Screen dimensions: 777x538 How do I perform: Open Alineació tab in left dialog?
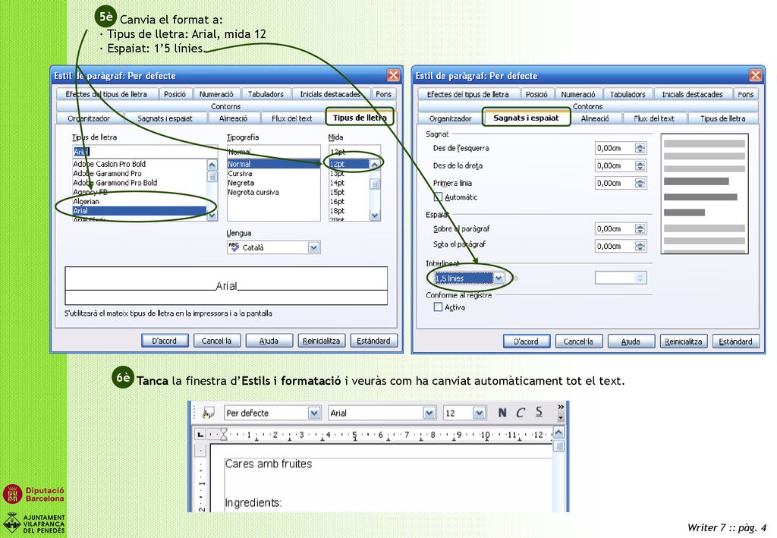(x=234, y=118)
